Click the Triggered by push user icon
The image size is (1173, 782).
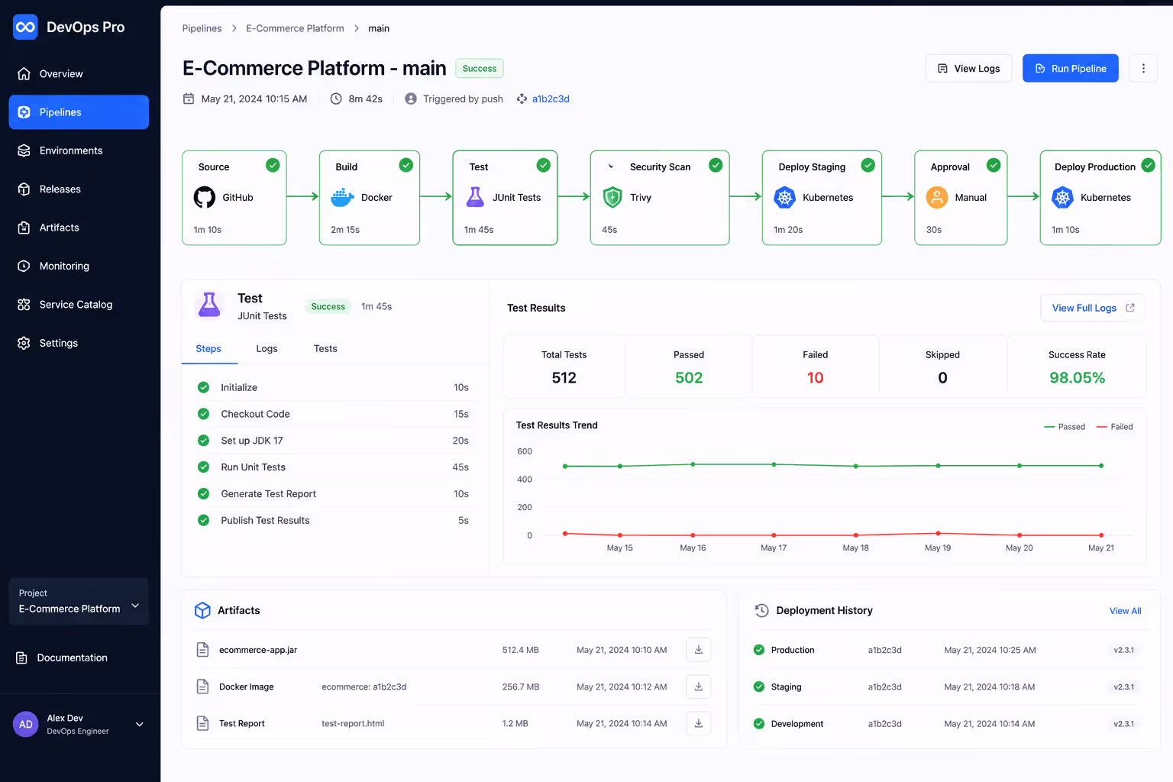[x=411, y=99]
